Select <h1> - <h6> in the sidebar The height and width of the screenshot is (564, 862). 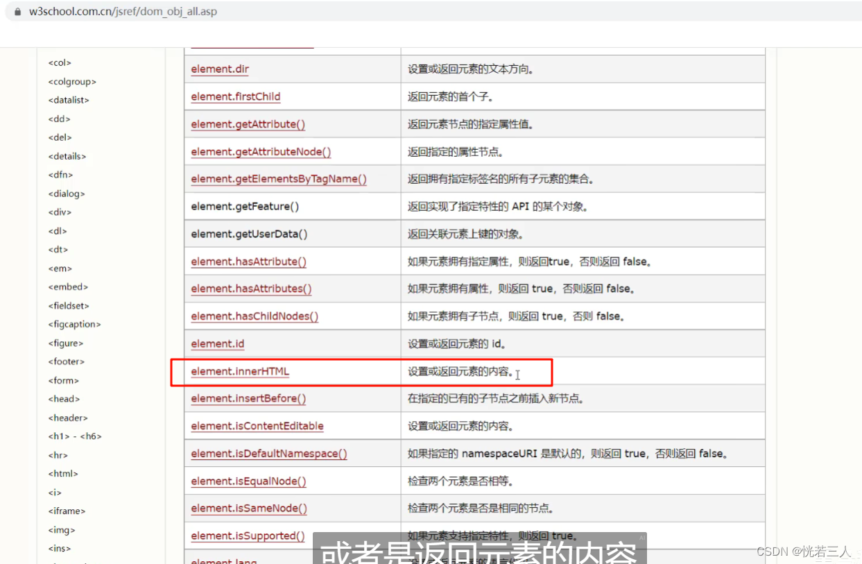coord(75,436)
